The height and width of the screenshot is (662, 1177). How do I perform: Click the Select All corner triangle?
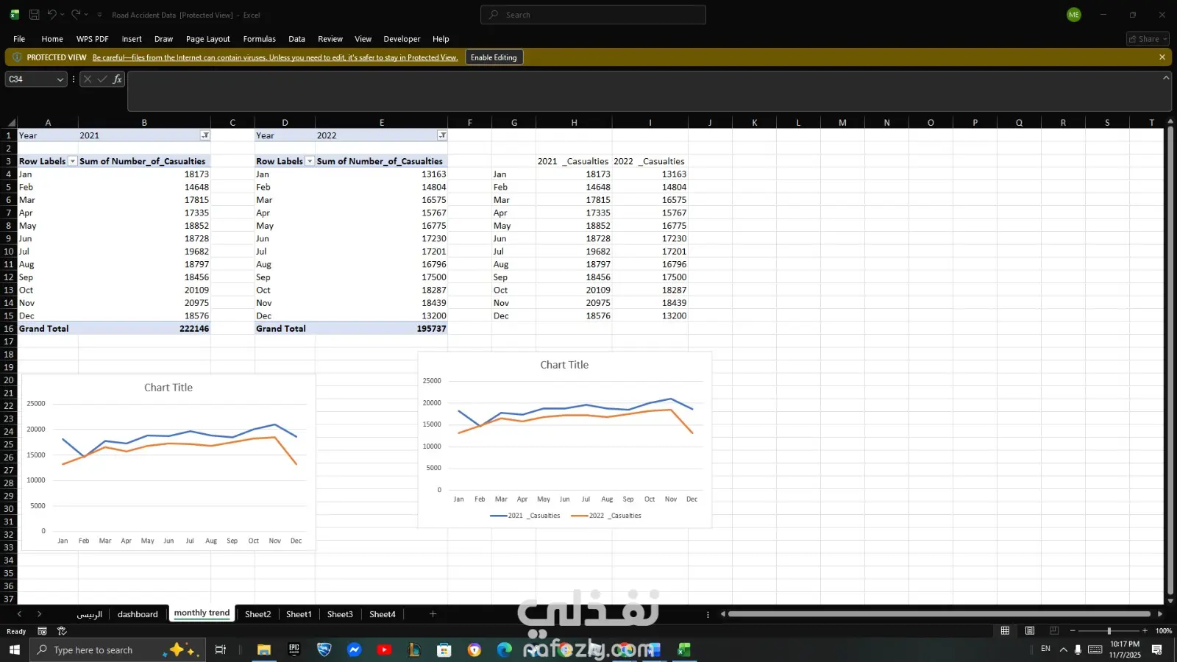11,123
